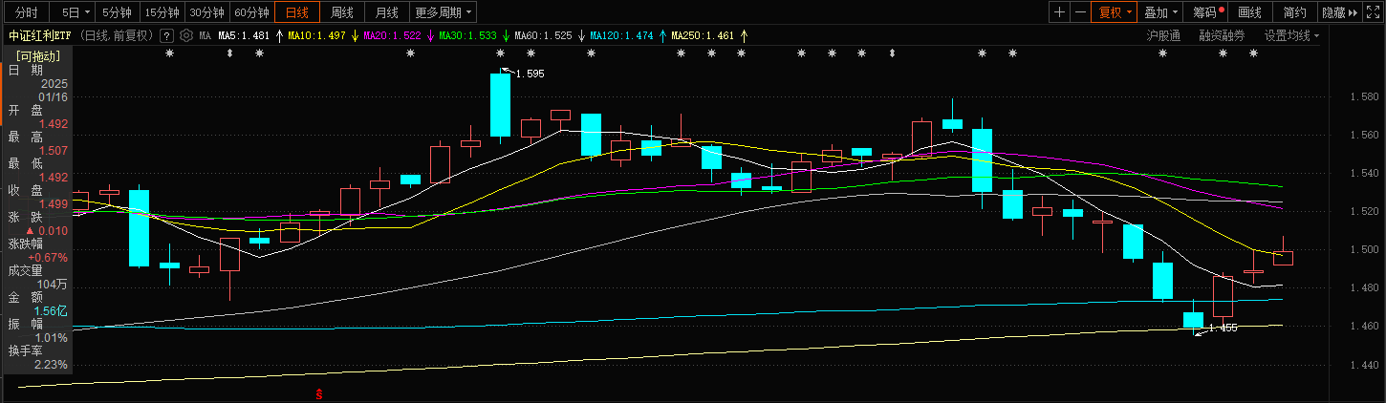
Task: Click the up-down arrow event marker at top left
Action: tap(229, 53)
